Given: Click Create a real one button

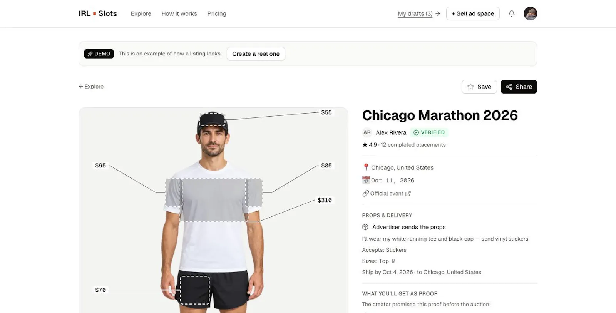Looking at the screenshot, I should tap(256, 54).
